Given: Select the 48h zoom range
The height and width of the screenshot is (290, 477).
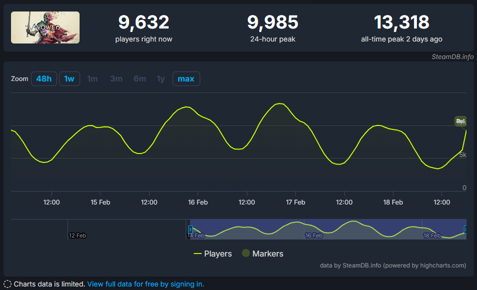Looking at the screenshot, I should 44,78.
